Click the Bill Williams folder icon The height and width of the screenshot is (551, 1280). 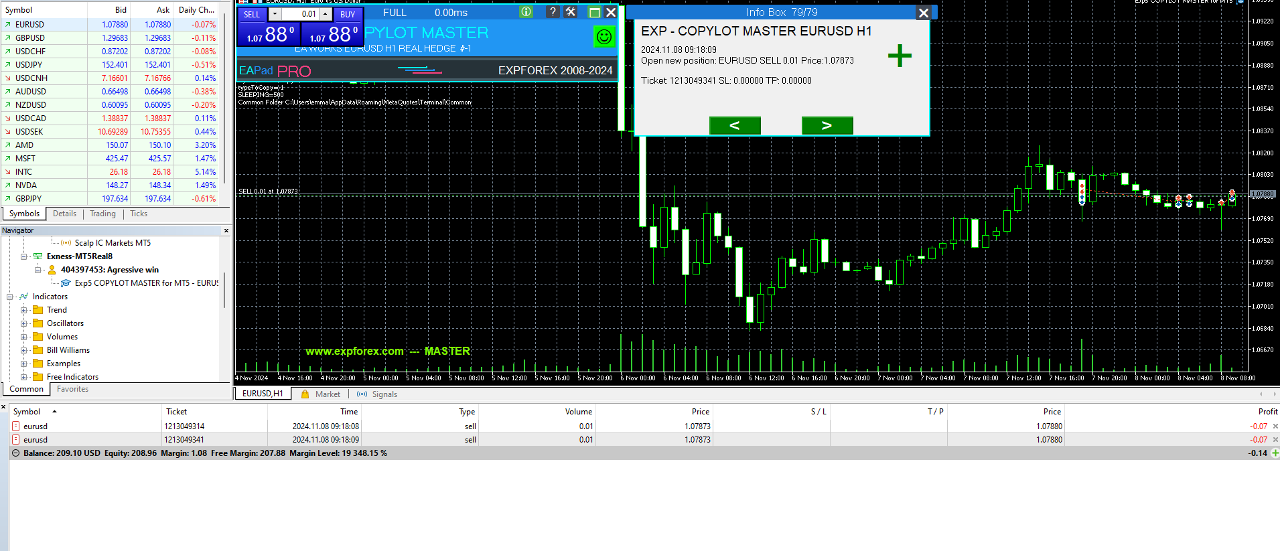coord(38,350)
